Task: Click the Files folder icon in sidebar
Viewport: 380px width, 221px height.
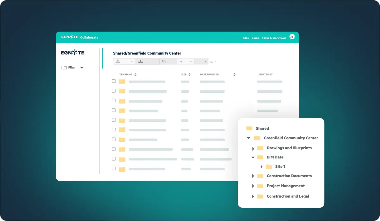Action: click(x=64, y=68)
